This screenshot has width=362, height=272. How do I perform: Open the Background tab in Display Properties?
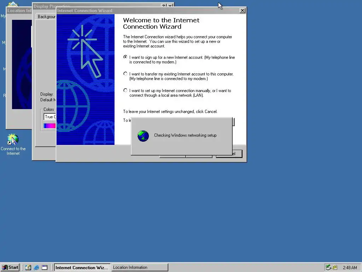(x=46, y=17)
